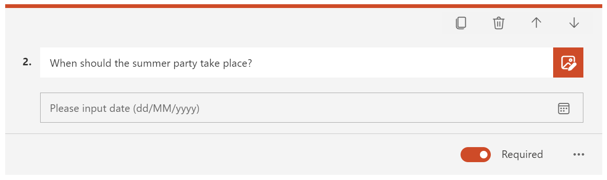Expand the date picker from the date field

[x=564, y=109]
